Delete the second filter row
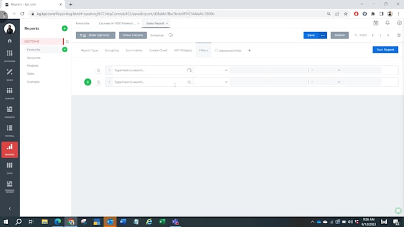Viewport: 404px width, 227px height. click(x=99, y=82)
